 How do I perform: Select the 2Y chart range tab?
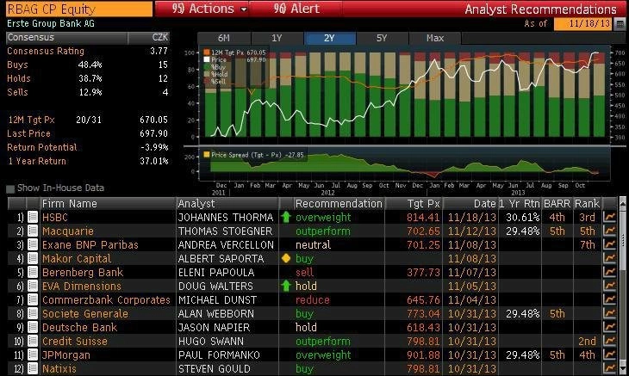coord(330,38)
